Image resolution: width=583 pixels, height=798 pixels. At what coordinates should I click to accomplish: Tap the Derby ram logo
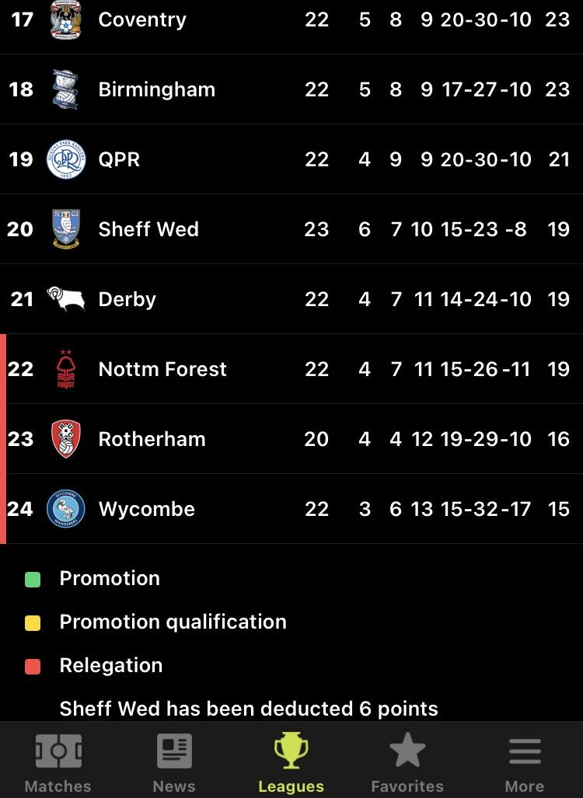[x=65, y=298]
